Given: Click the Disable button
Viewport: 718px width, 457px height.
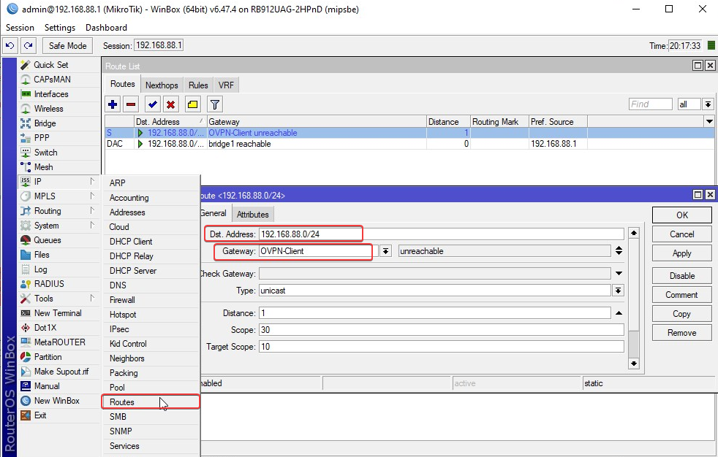Looking at the screenshot, I should (x=682, y=275).
